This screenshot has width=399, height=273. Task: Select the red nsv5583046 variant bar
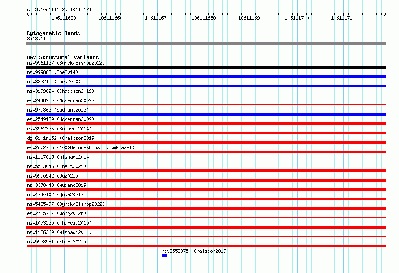pos(206,171)
